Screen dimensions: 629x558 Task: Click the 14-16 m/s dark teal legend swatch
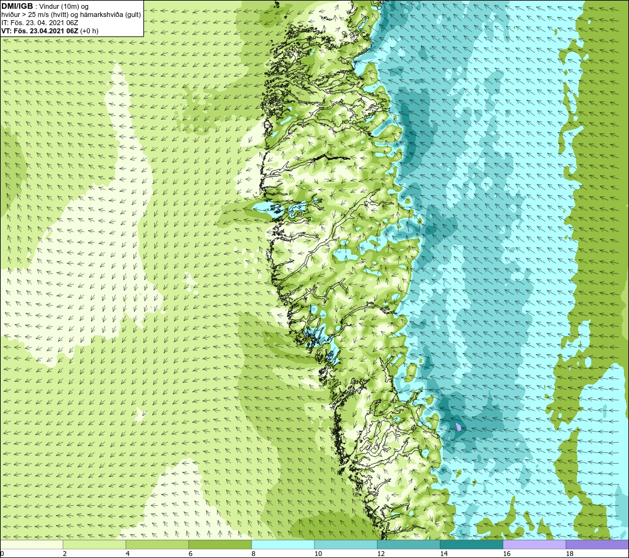pos(471,544)
